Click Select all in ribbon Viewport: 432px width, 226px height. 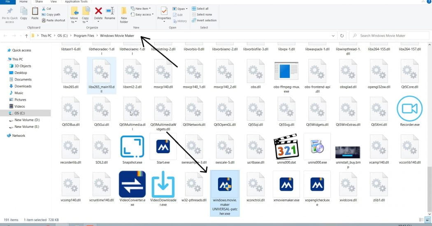pos(200,9)
